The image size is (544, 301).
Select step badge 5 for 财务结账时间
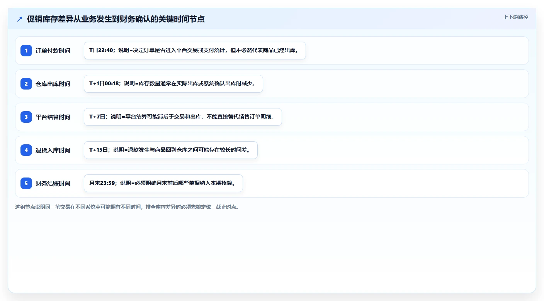coord(26,183)
